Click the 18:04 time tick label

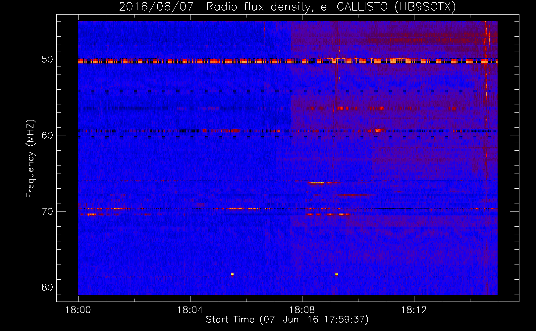pyautogui.click(x=190, y=310)
